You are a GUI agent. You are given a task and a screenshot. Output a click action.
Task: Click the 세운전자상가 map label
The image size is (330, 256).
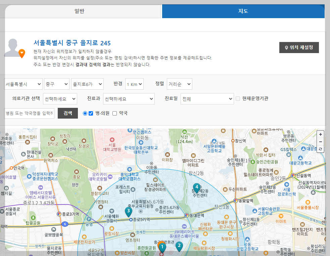[x=84, y=242]
